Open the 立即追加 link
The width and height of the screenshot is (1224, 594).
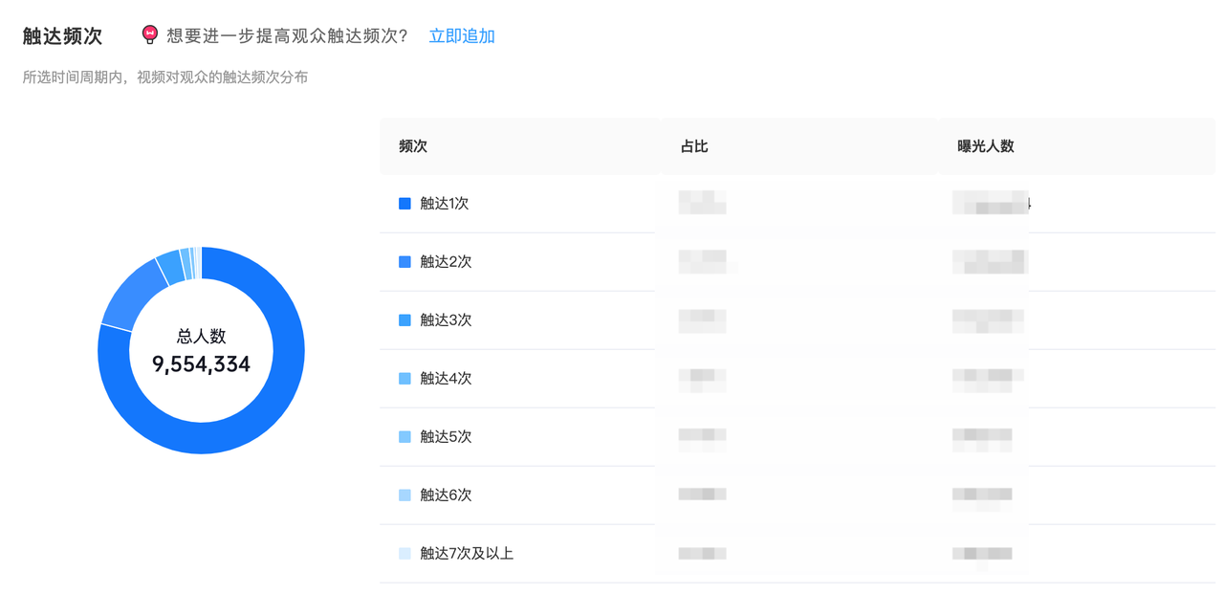point(462,36)
